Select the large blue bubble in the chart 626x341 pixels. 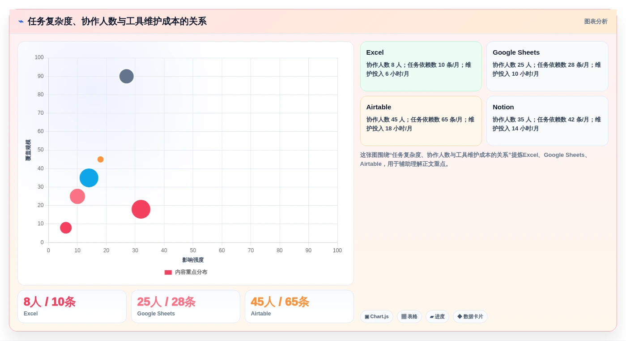(89, 177)
